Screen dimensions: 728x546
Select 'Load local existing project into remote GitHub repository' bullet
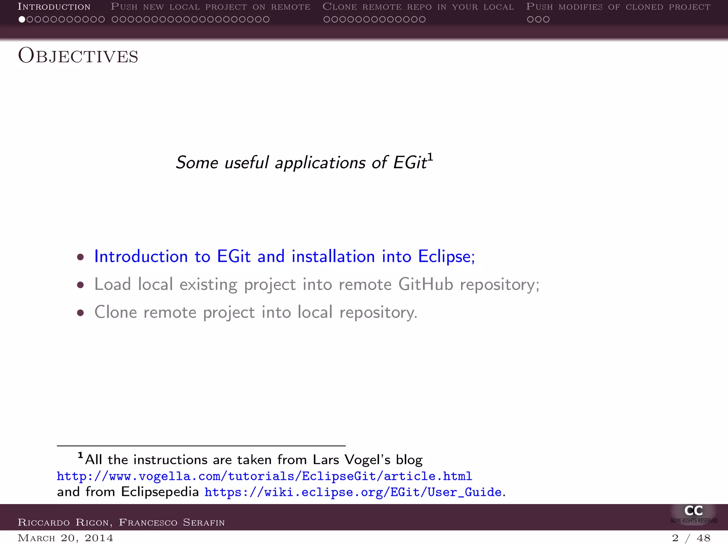coord(317,284)
